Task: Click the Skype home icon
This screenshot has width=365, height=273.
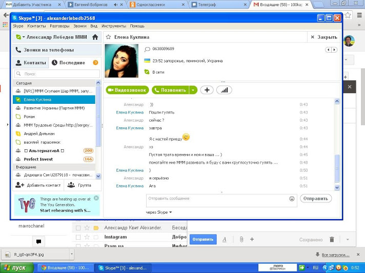Action: (x=95, y=37)
